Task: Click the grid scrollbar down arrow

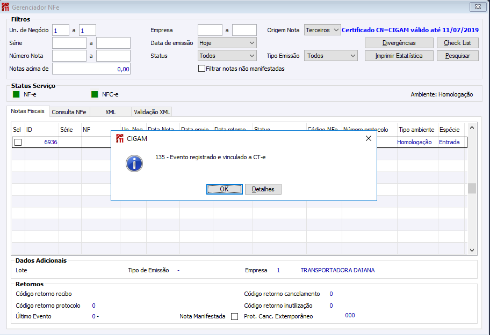Action: click(x=472, y=250)
